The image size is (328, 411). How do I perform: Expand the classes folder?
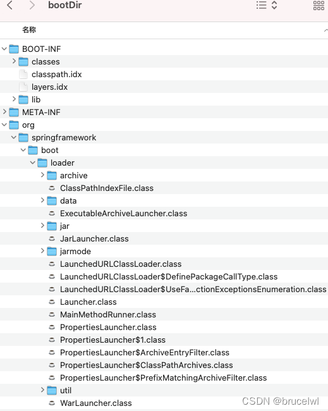click(x=14, y=61)
